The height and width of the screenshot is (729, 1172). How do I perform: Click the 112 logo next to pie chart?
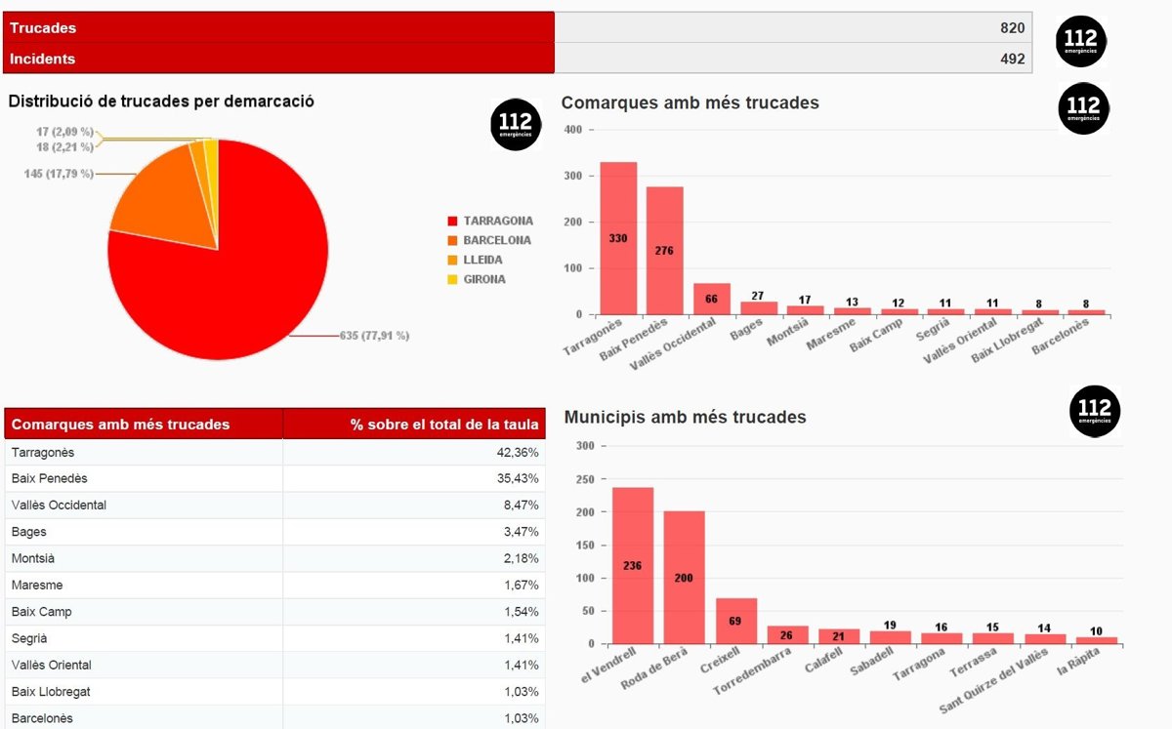[515, 124]
